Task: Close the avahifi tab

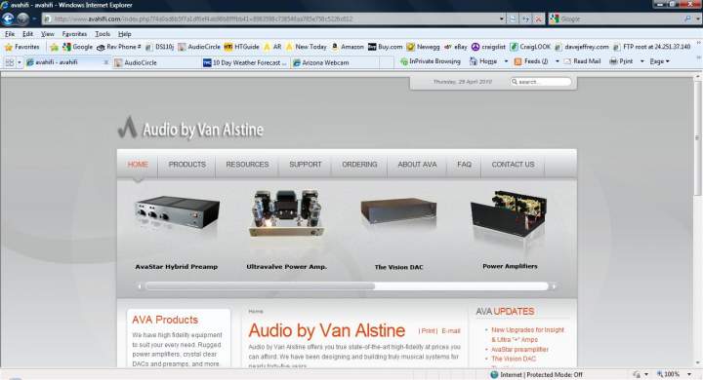Action: point(105,62)
